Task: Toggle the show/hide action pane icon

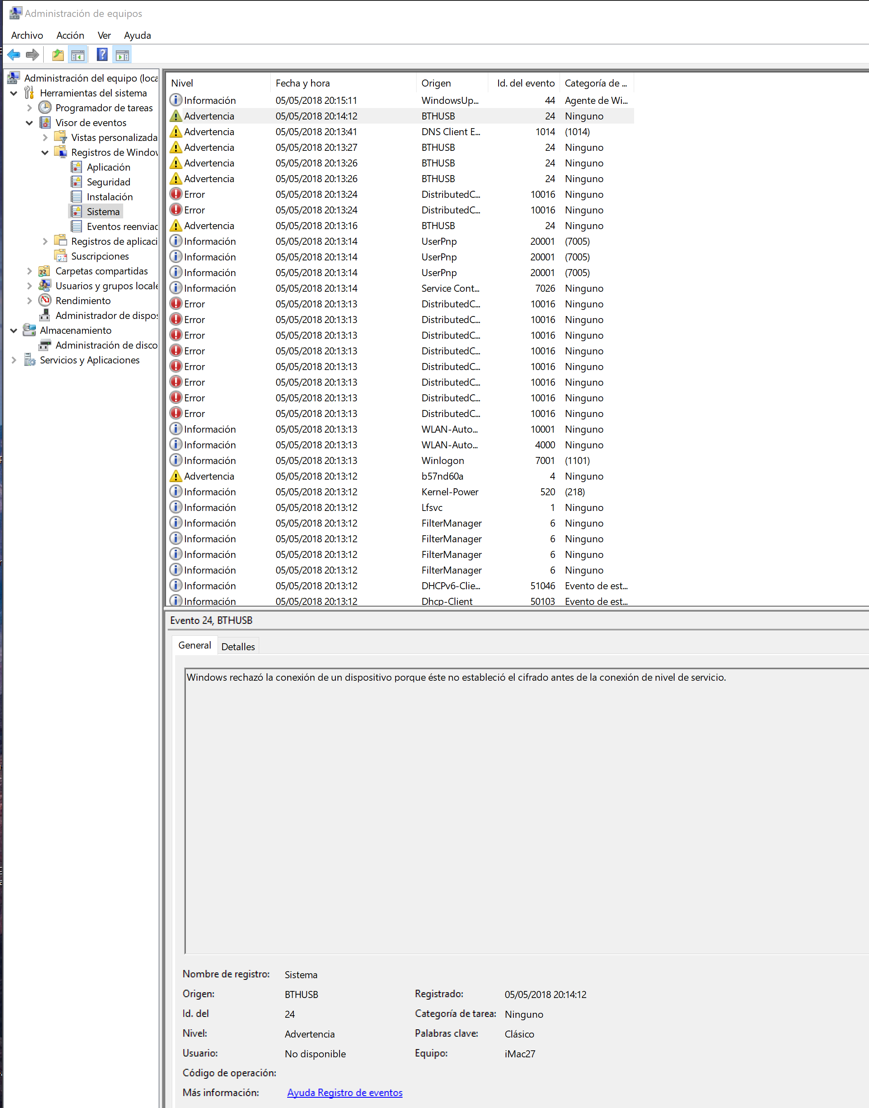Action: (122, 54)
